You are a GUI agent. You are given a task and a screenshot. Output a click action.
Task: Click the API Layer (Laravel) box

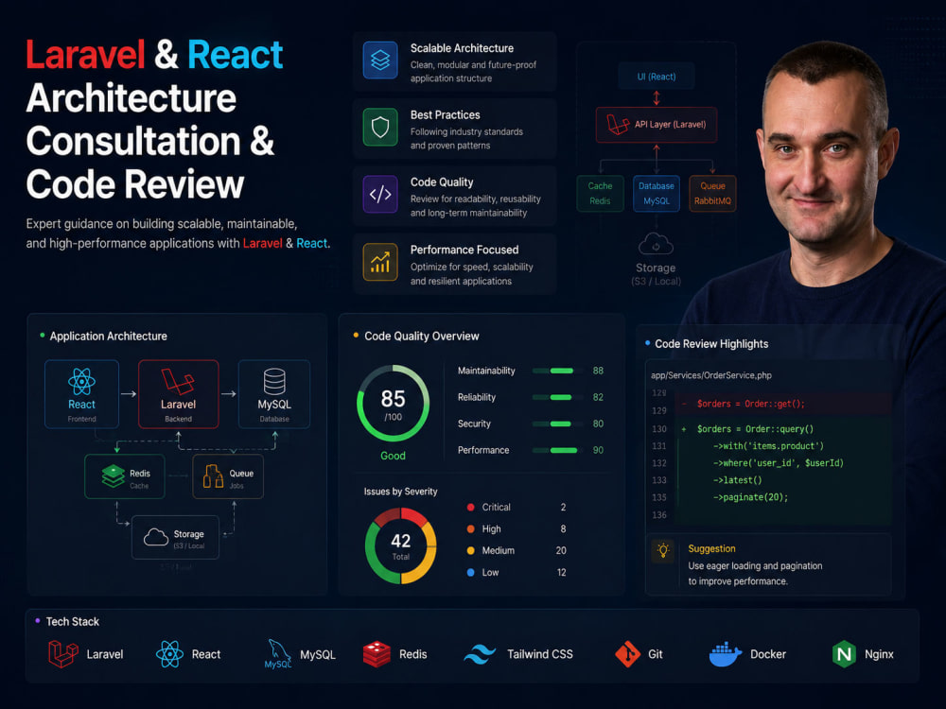[657, 125]
